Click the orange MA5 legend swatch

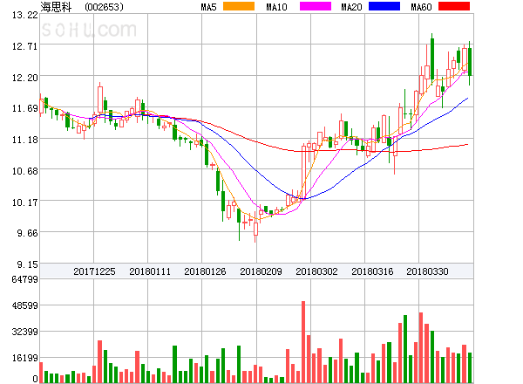coord(239,6)
